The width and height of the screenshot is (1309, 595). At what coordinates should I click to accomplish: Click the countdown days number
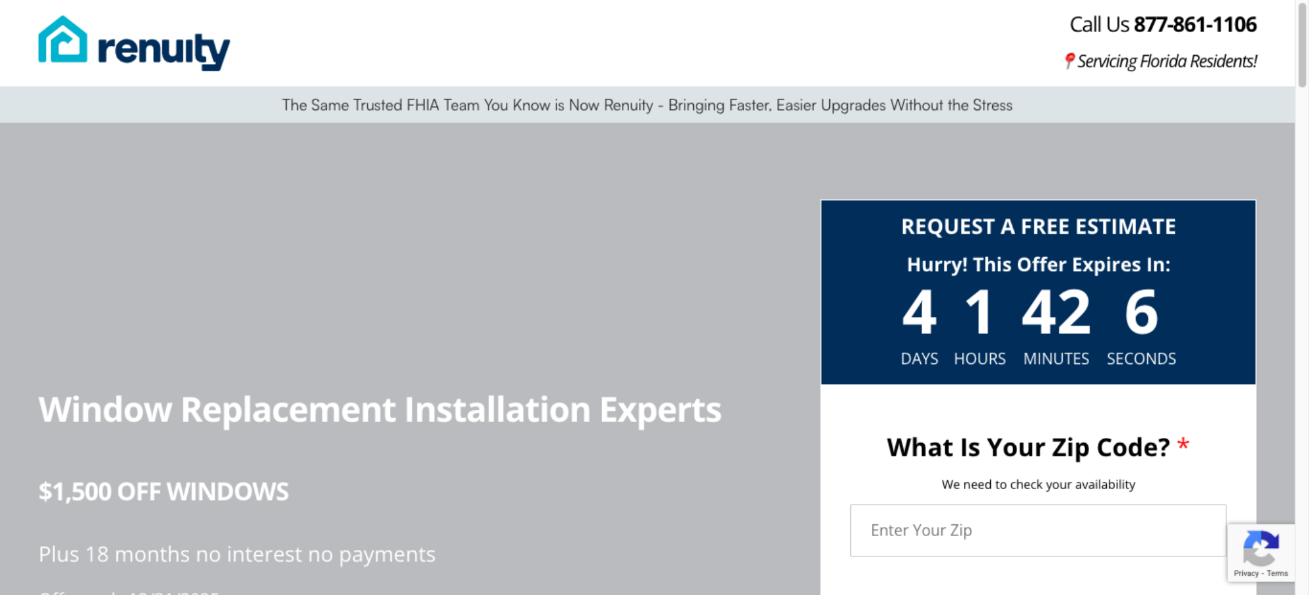coord(919,313)
